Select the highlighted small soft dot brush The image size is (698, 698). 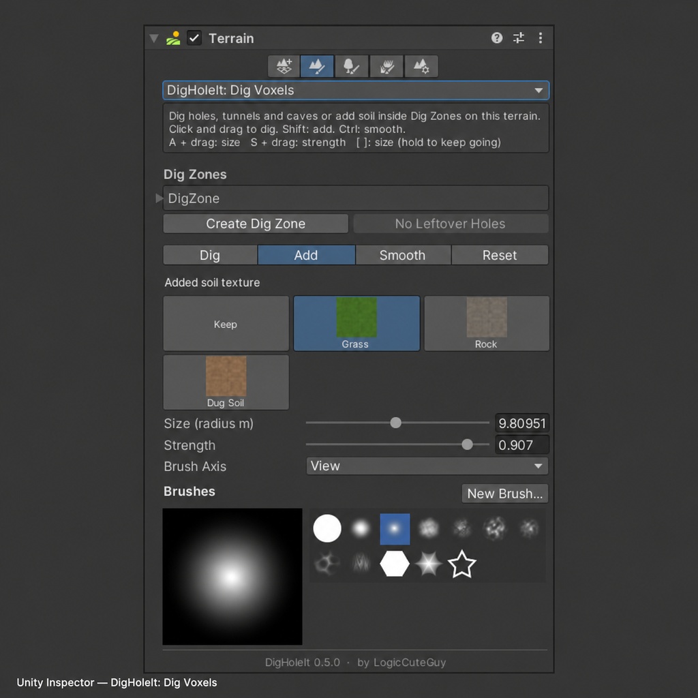395,529
